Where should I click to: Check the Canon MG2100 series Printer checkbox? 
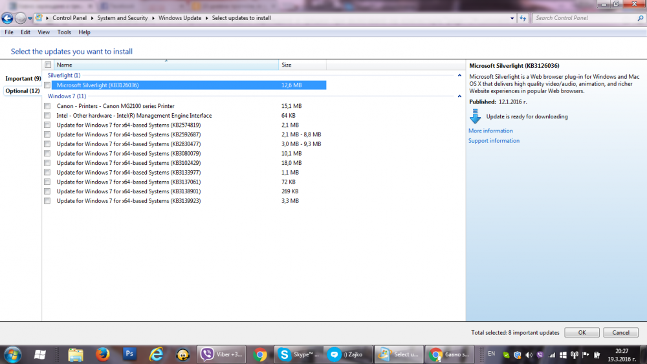47,106
